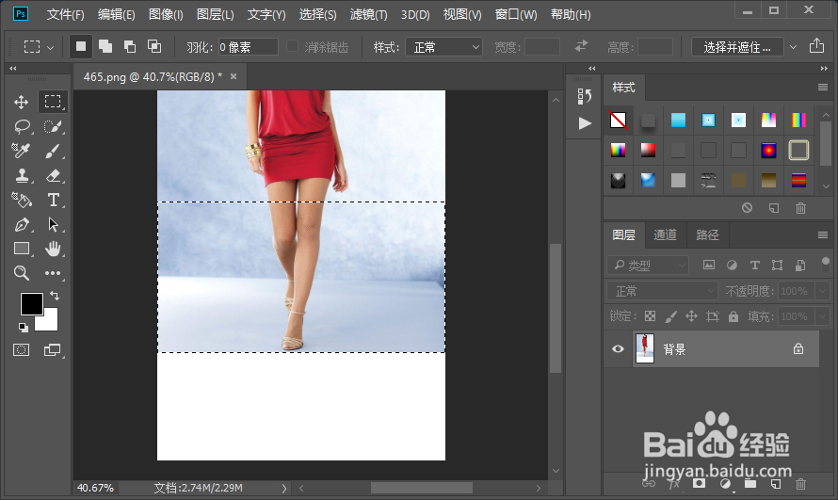Choose the Horizontal Type tool
Viewport: 838px width, 500px height.
click(53, 200)
